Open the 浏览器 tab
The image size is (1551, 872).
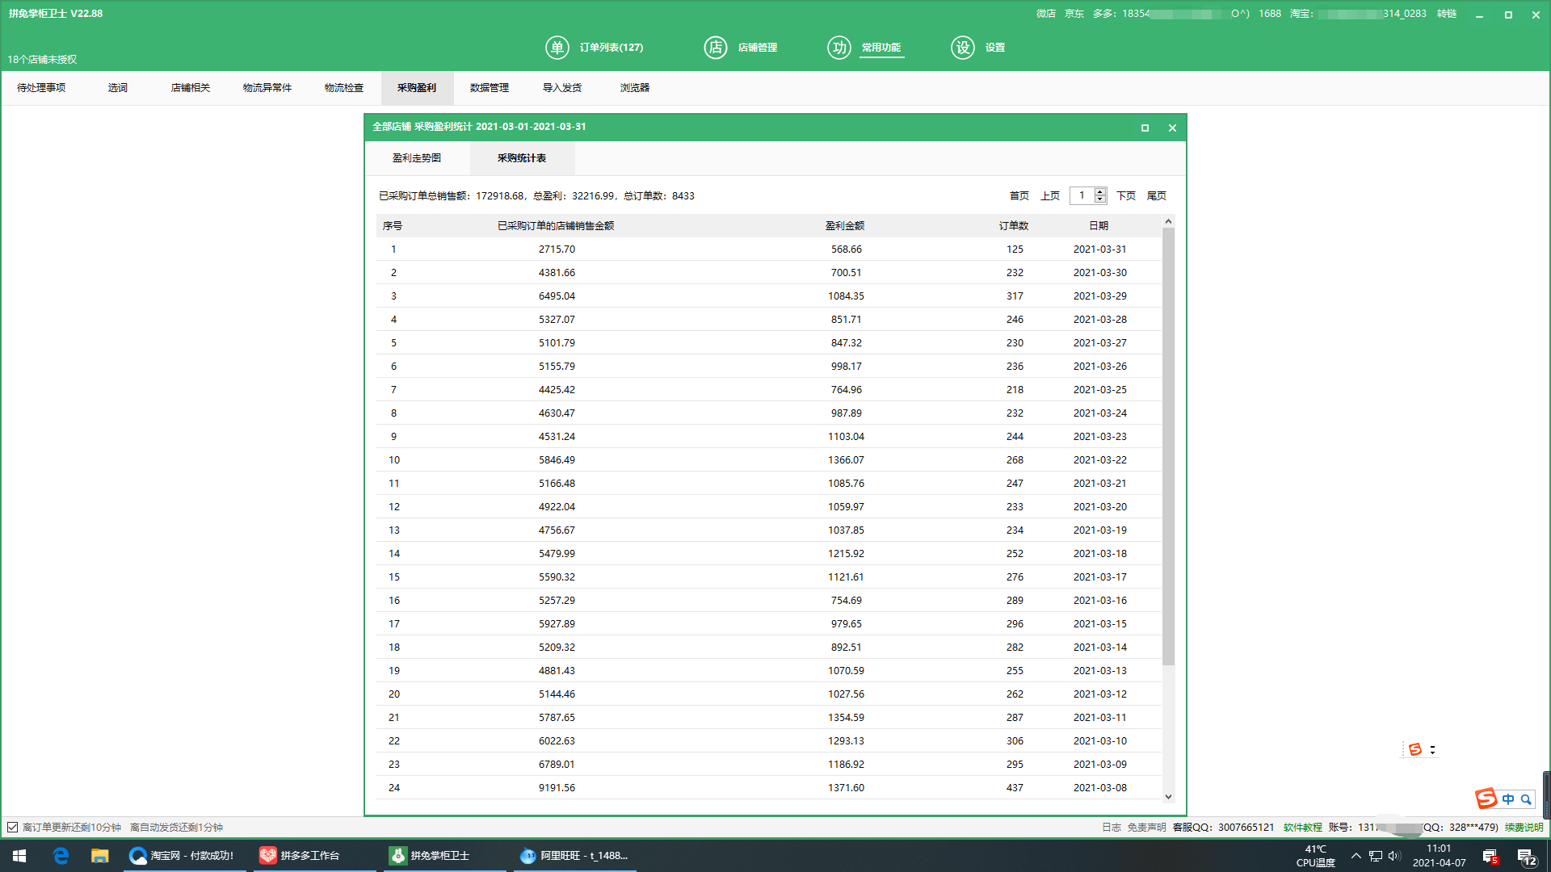635,88
